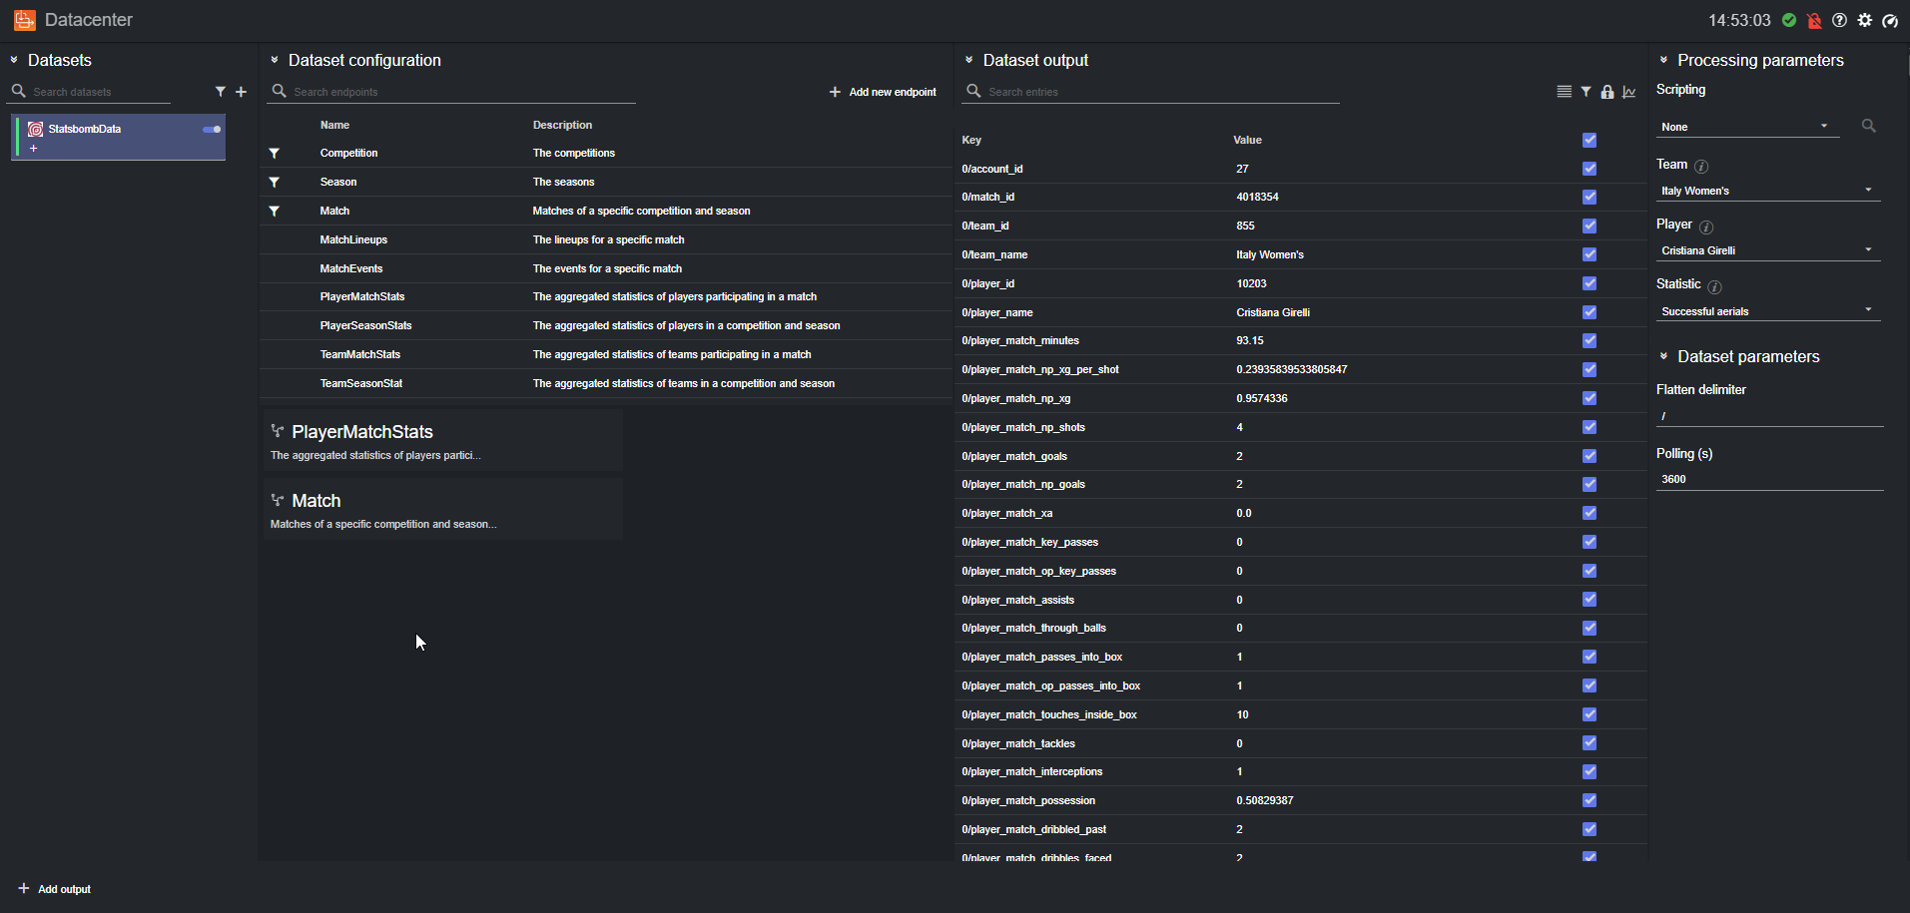This screenshot has width=1910, height=913.
Task: Disable the StatsbombData dataset toggle
Action: tap(210, 129)
